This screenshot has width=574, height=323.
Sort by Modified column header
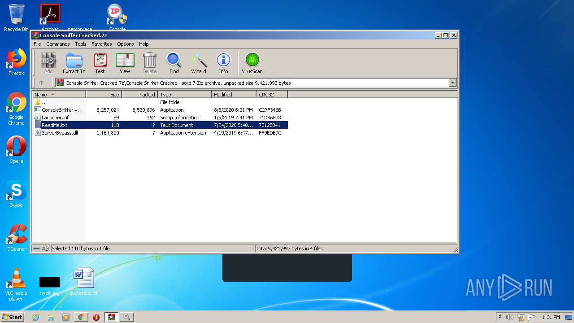[x=234, y=95]
